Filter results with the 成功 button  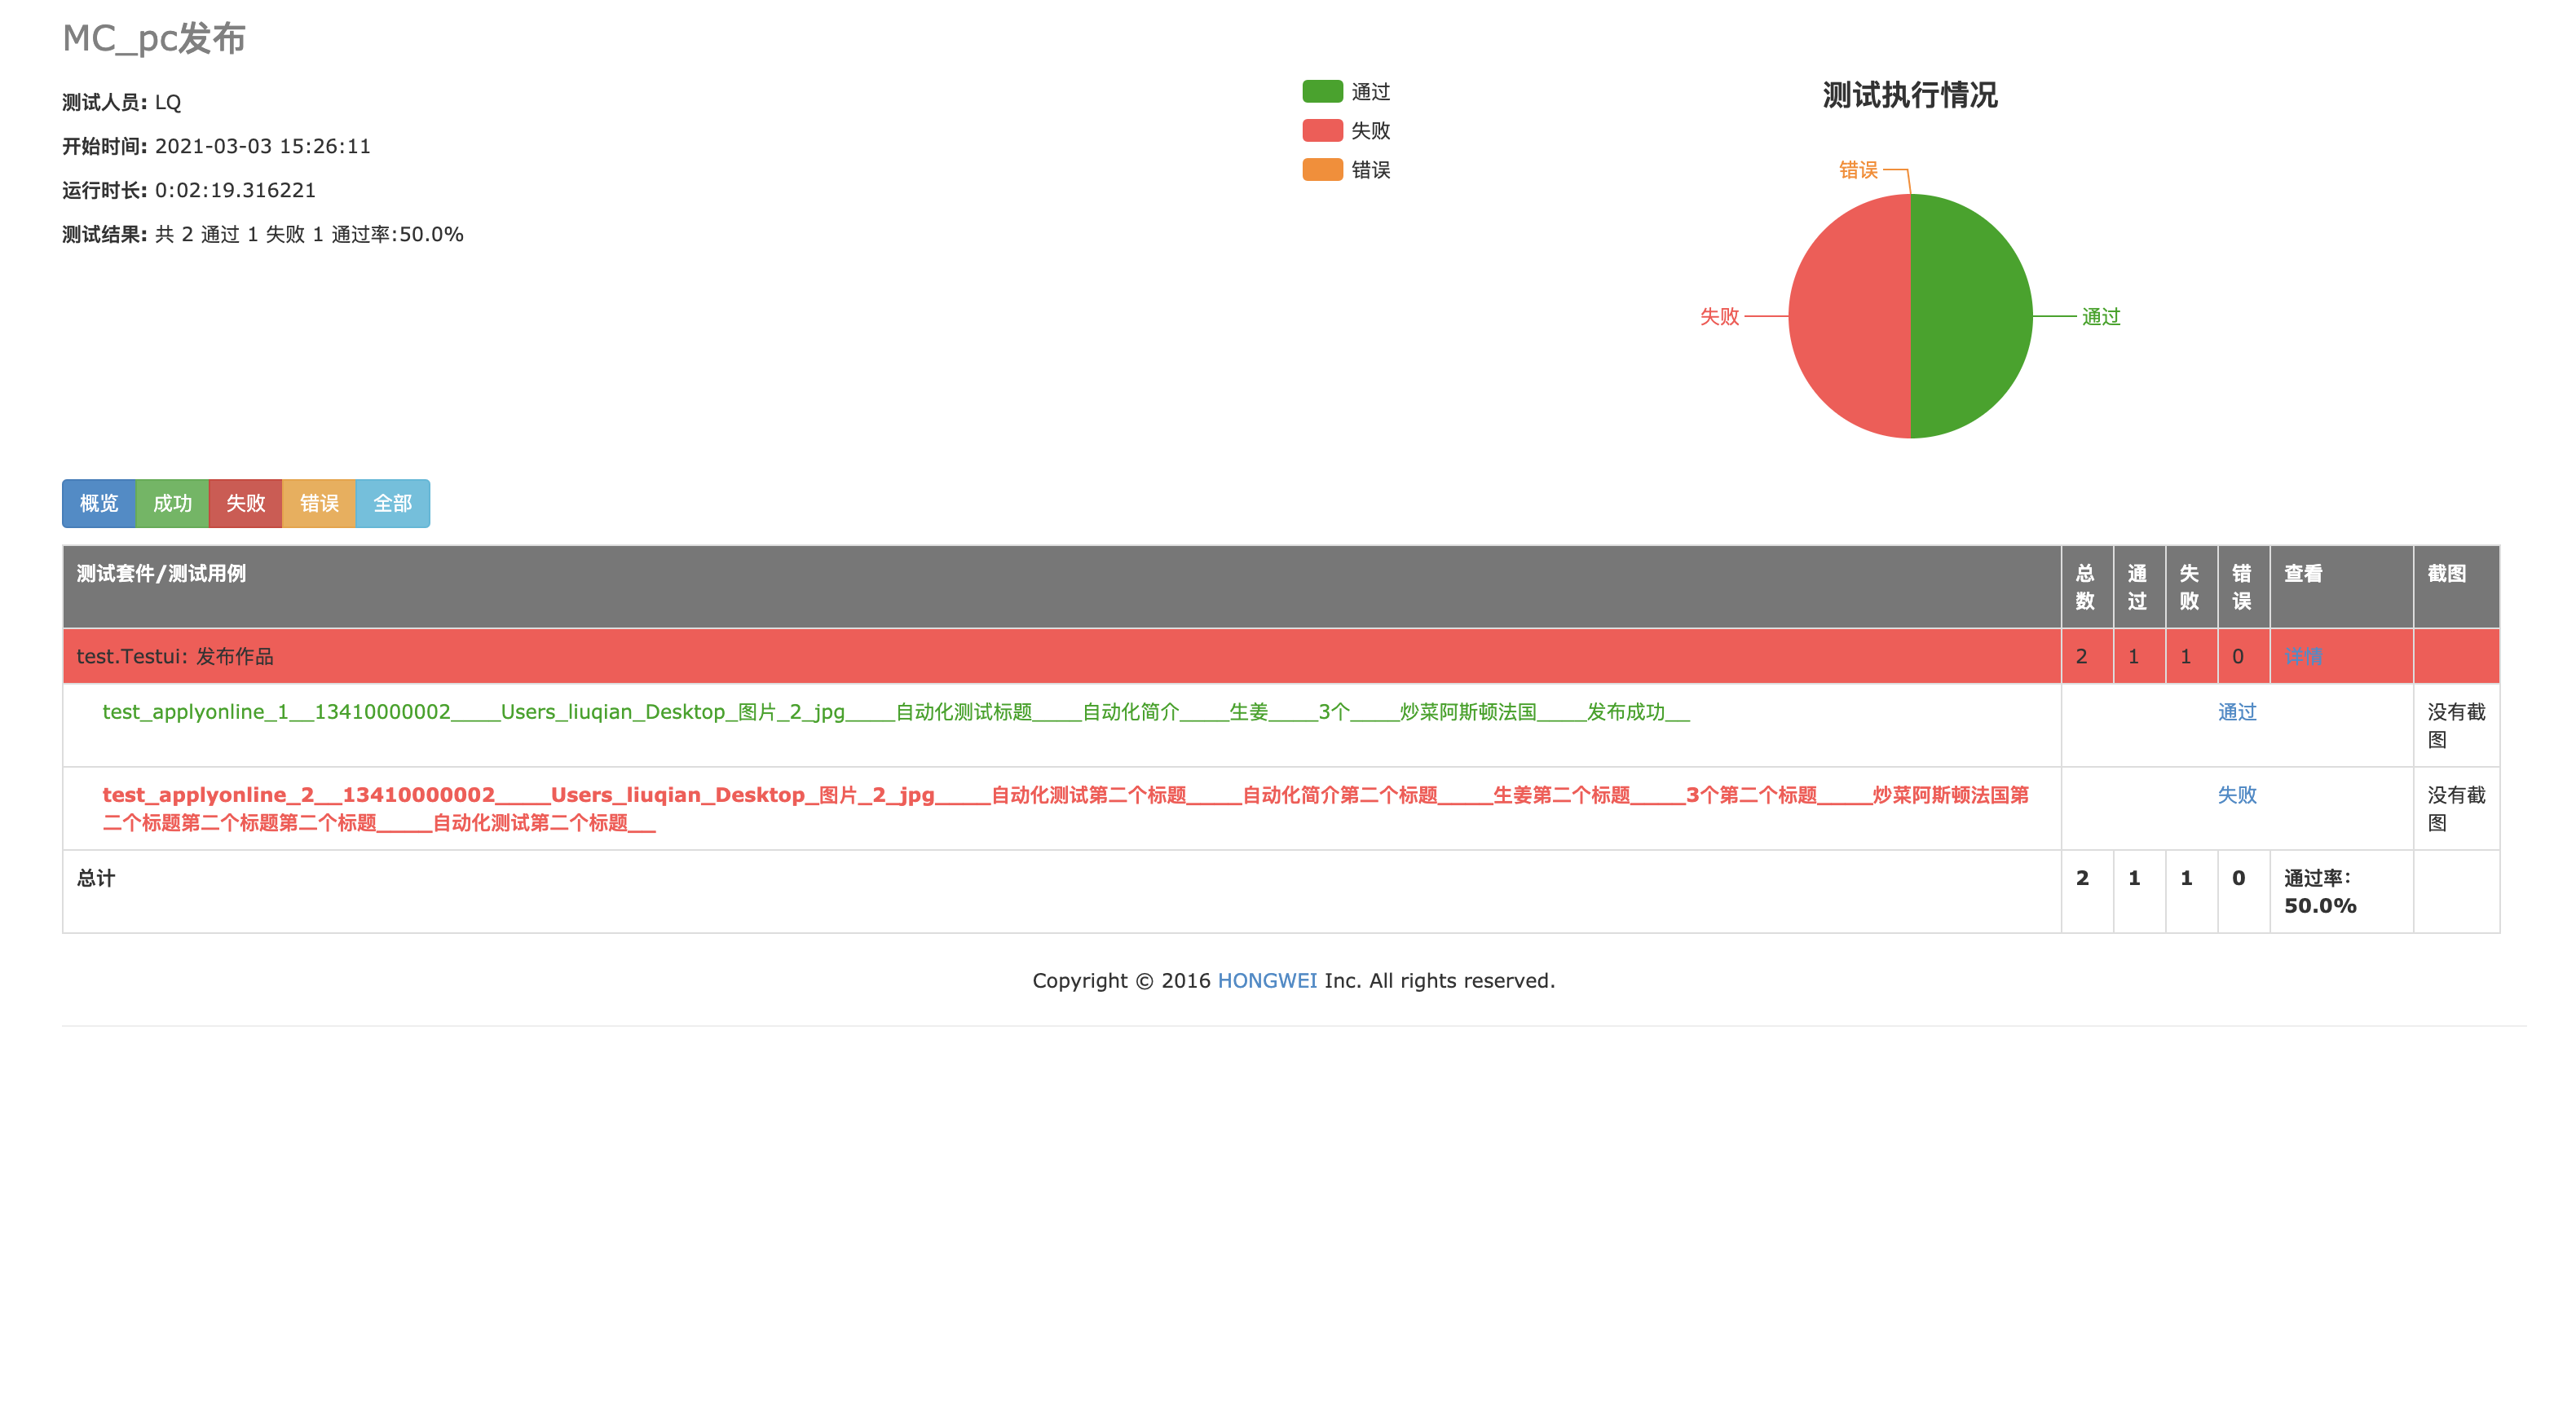coord(172,503)
